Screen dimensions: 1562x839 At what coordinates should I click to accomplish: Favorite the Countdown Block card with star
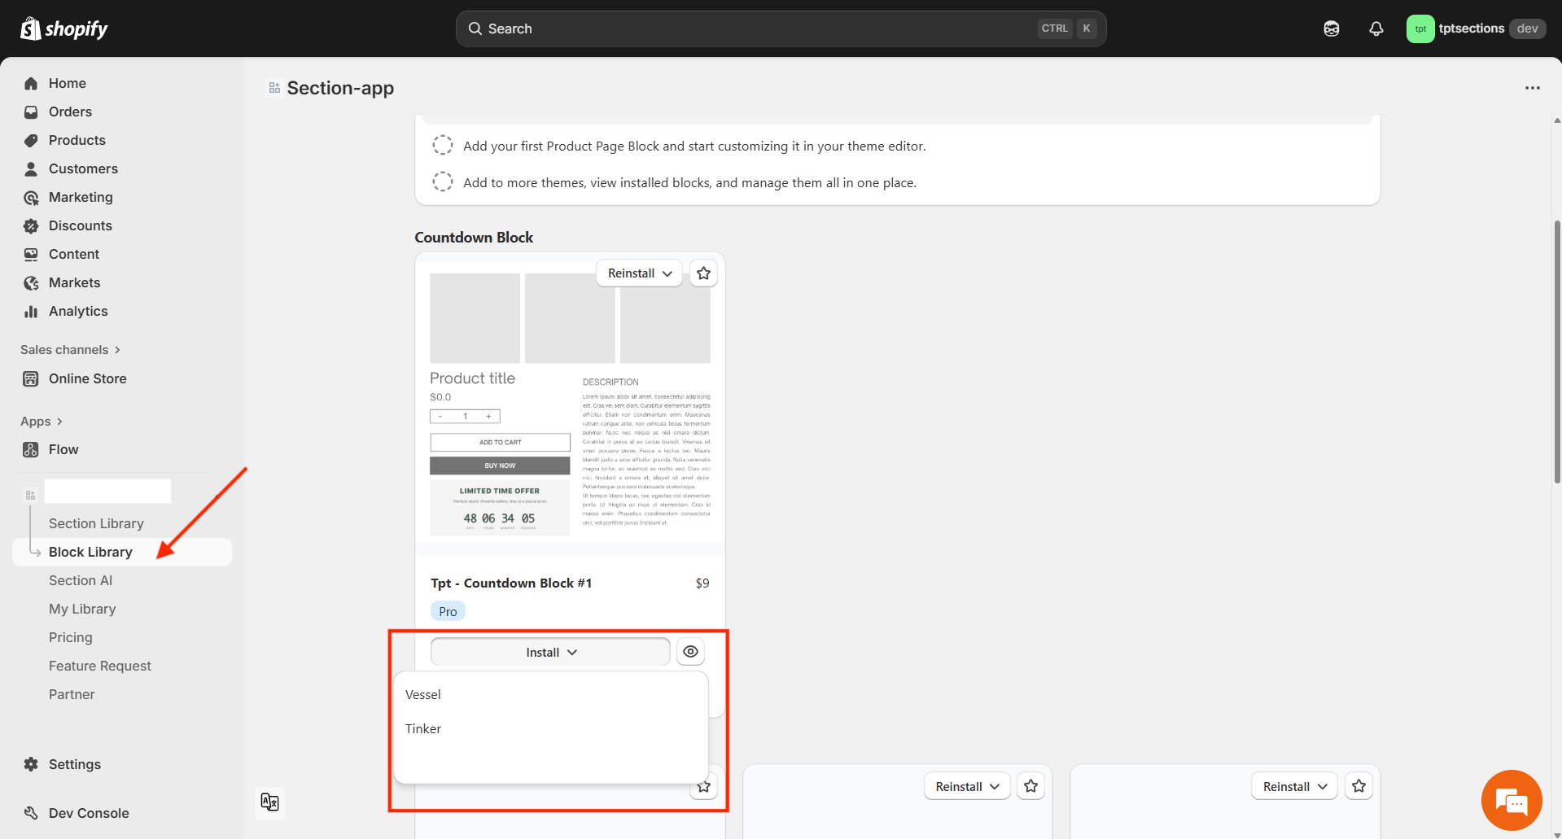704,273
